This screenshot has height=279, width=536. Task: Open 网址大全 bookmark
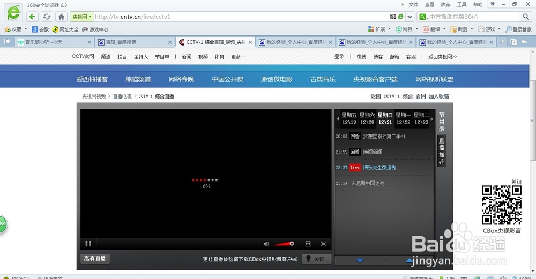coord(65,29)
